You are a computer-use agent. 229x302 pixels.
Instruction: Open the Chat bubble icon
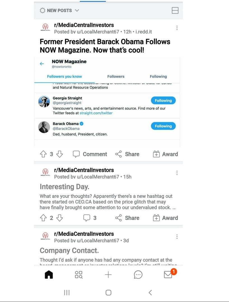(138, 275)
